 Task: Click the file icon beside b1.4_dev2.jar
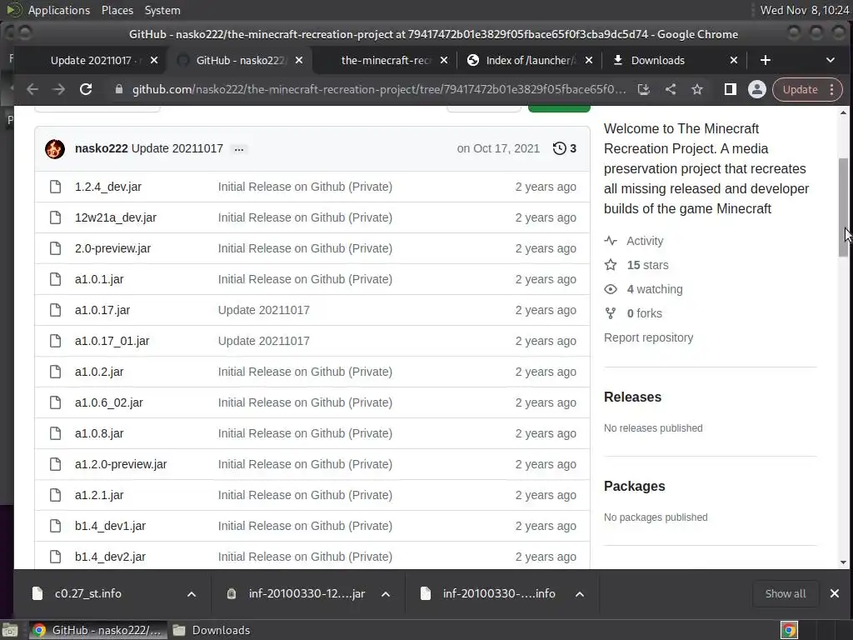pos(56,557)
